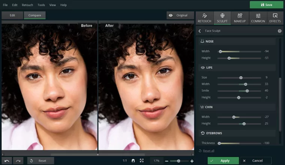Click the face-fit view icon
This screenshot has height=165, width=285.
133,161
